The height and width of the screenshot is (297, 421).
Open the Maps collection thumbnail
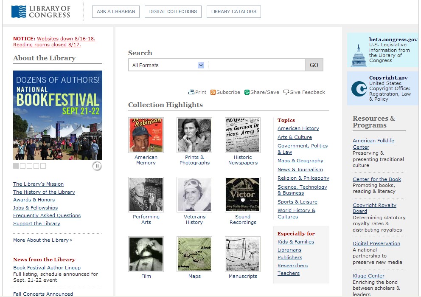click(x=194, y=254)
